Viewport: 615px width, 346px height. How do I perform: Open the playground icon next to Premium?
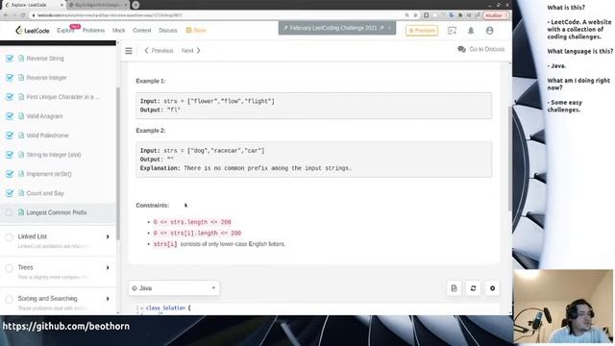tap(452, 30)
